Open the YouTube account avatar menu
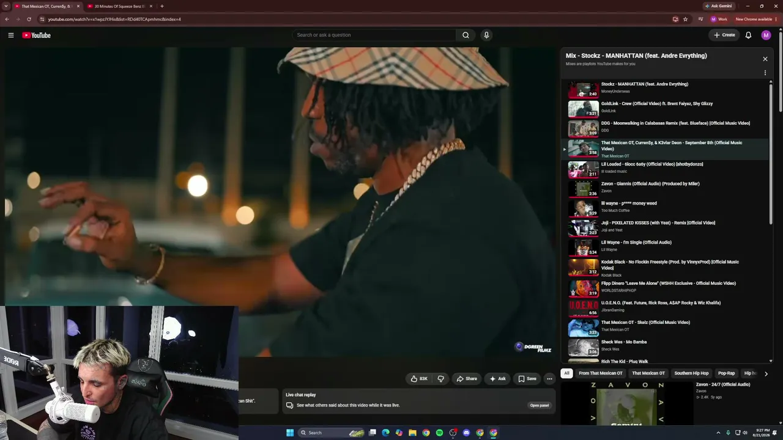Image resolution: width=783 pixels, height=440 pixels. [x=766, y=35]
